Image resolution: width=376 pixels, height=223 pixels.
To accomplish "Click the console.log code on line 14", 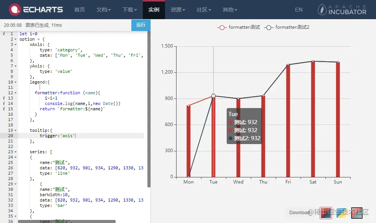I will tap(82, 103).
